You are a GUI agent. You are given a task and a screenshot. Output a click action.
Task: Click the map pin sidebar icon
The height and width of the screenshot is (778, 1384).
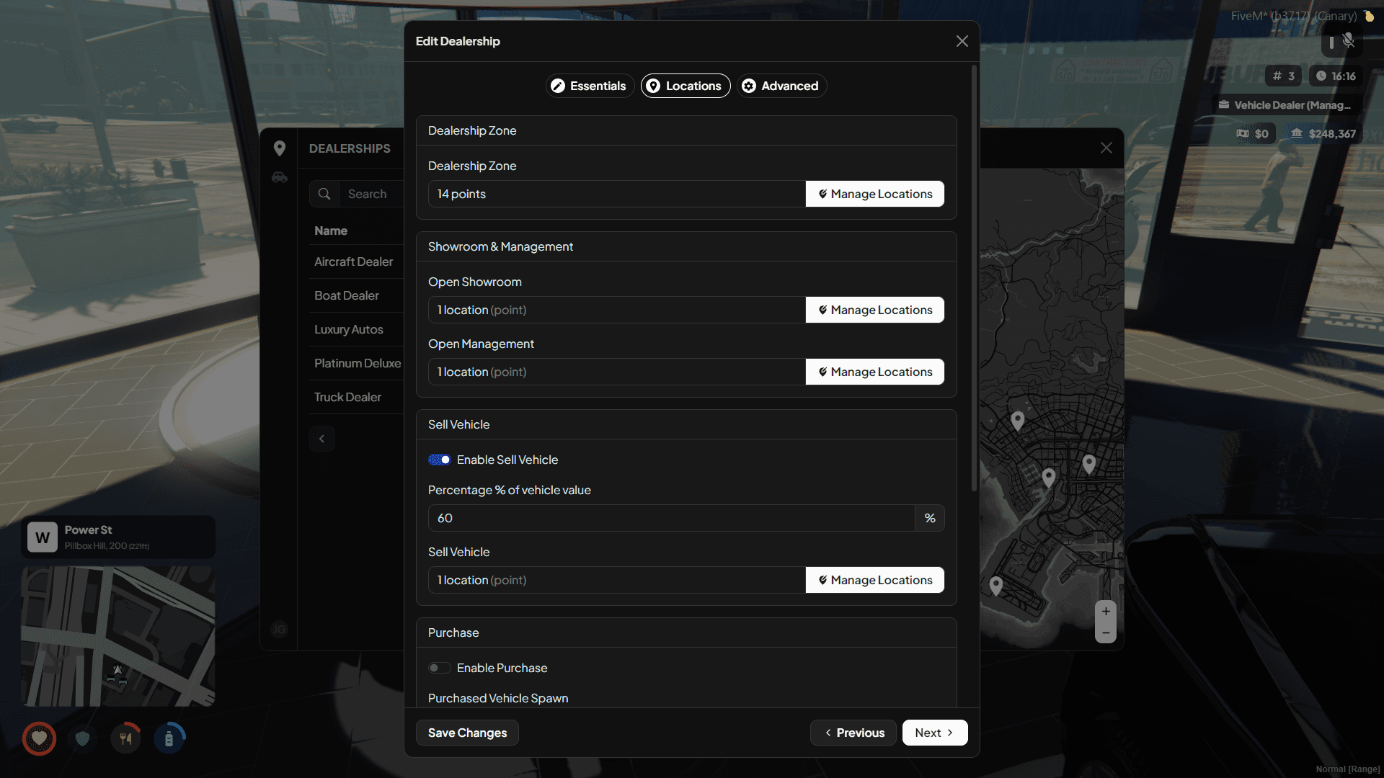click(280, 148)
